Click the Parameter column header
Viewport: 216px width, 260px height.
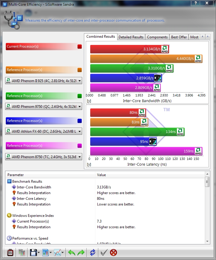(50, 175)
